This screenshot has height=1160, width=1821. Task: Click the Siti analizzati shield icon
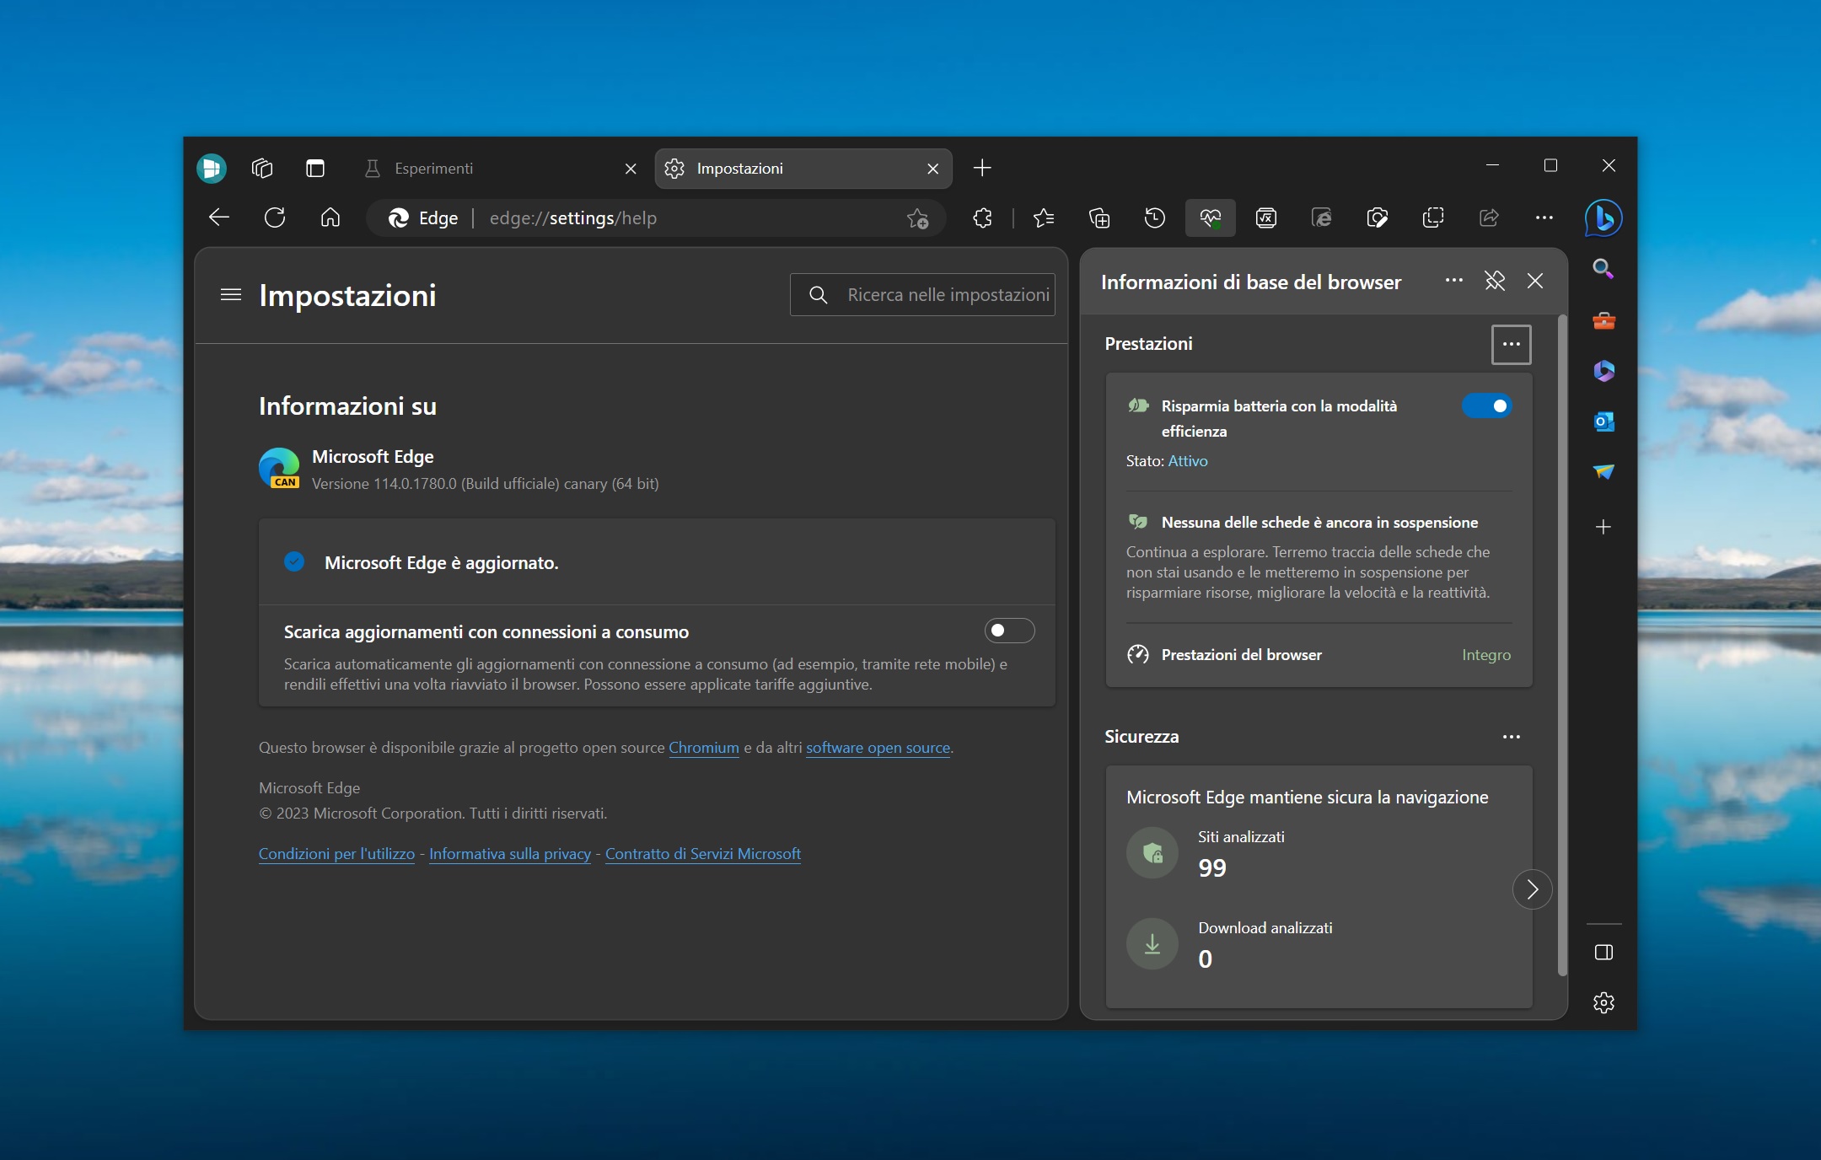coord(1152,853)
